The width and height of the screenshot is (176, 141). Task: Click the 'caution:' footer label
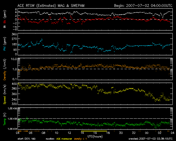tap(50, 139)
